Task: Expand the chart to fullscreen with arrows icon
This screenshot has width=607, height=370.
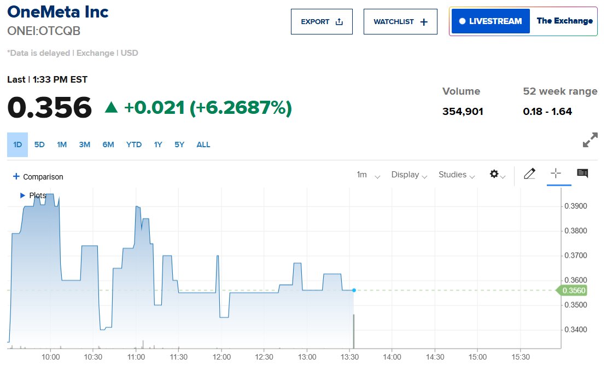Action: [x=590, y=140]
